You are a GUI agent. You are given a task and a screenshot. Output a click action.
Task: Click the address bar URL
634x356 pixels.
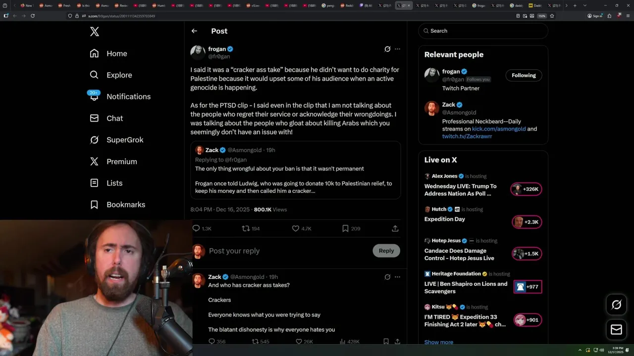click(121, 16)
